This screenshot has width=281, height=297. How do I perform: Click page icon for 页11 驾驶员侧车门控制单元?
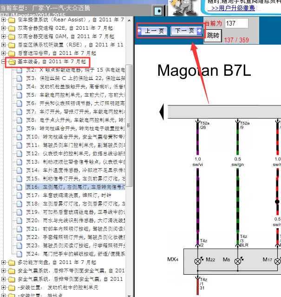click(x=20, y=145)
